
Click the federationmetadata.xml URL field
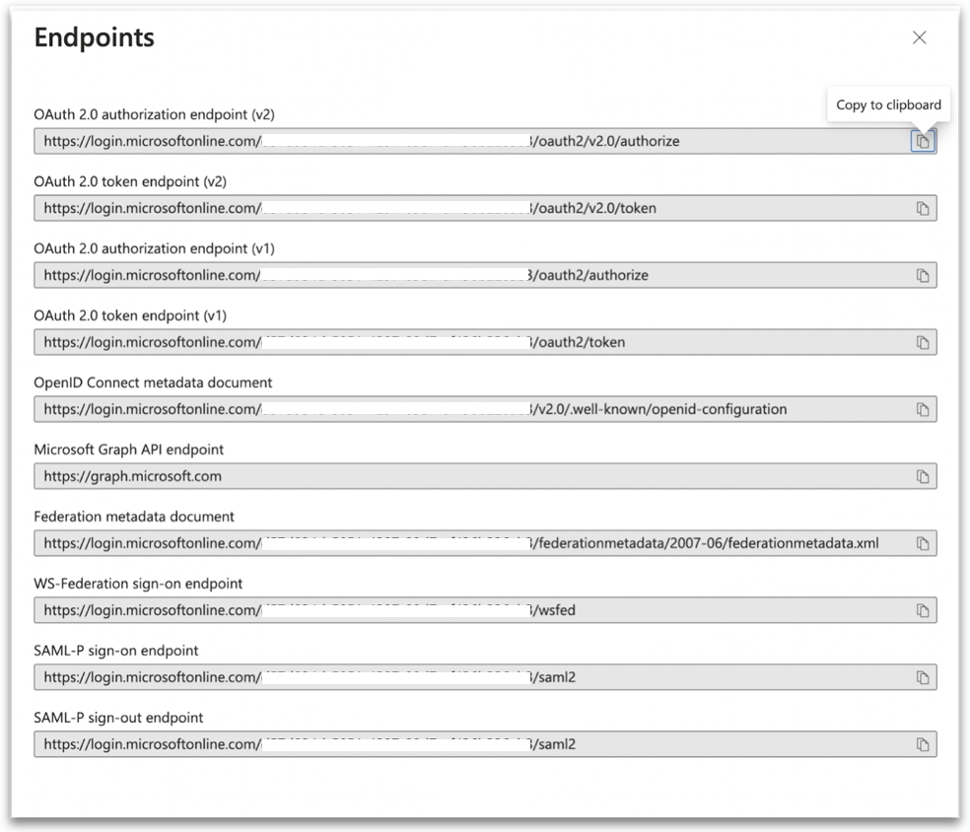click(x=471, y=543)
